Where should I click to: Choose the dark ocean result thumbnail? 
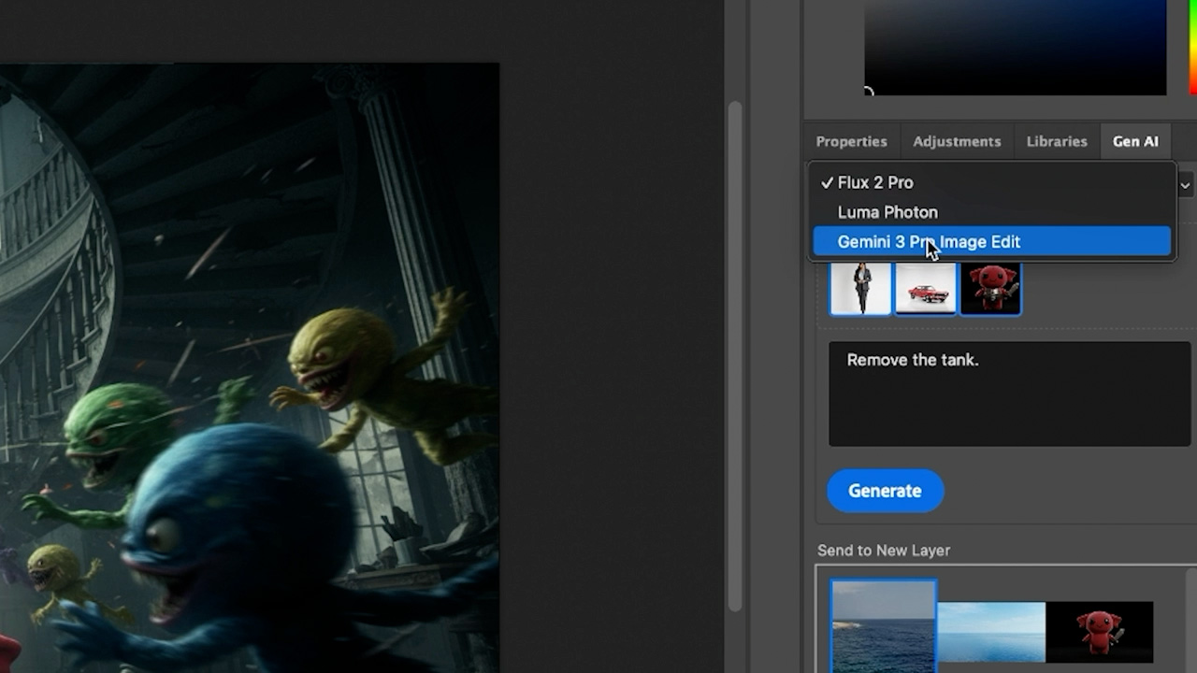point(883,626)
